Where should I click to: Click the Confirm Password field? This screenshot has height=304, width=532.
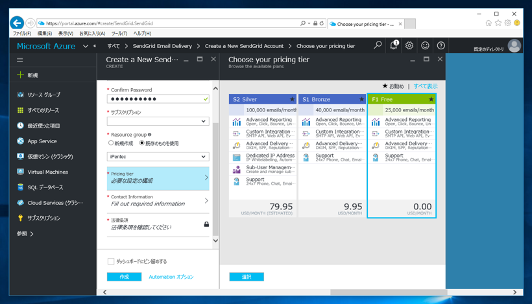[158, 99]
